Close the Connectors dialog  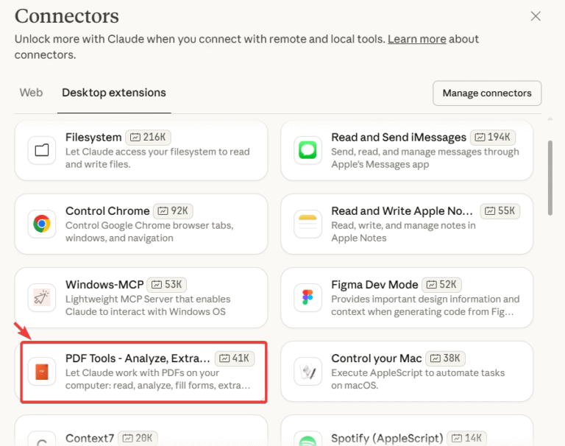coord(536,16)
